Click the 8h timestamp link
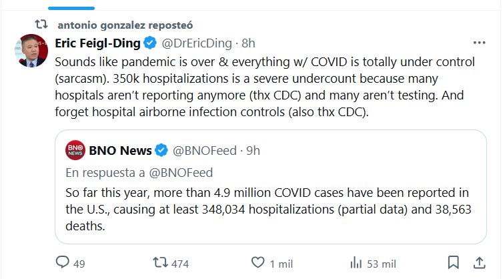The width and height of the screenshot is (503, 279). pyautogui.click(x=248, y=43)
